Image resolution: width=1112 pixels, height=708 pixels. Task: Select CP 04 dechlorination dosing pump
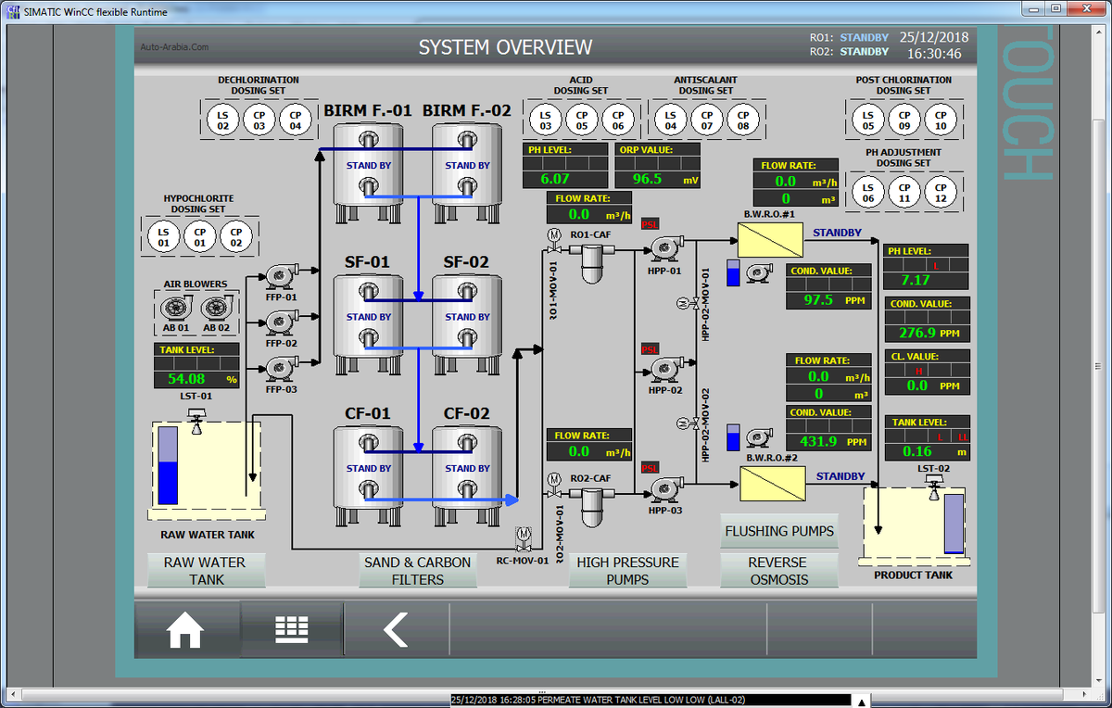296,120
